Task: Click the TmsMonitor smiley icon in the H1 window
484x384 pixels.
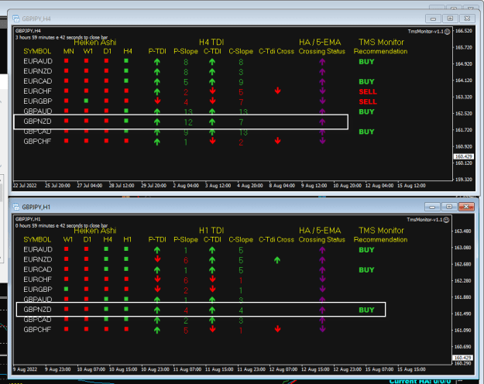Action: pos(446,220)
